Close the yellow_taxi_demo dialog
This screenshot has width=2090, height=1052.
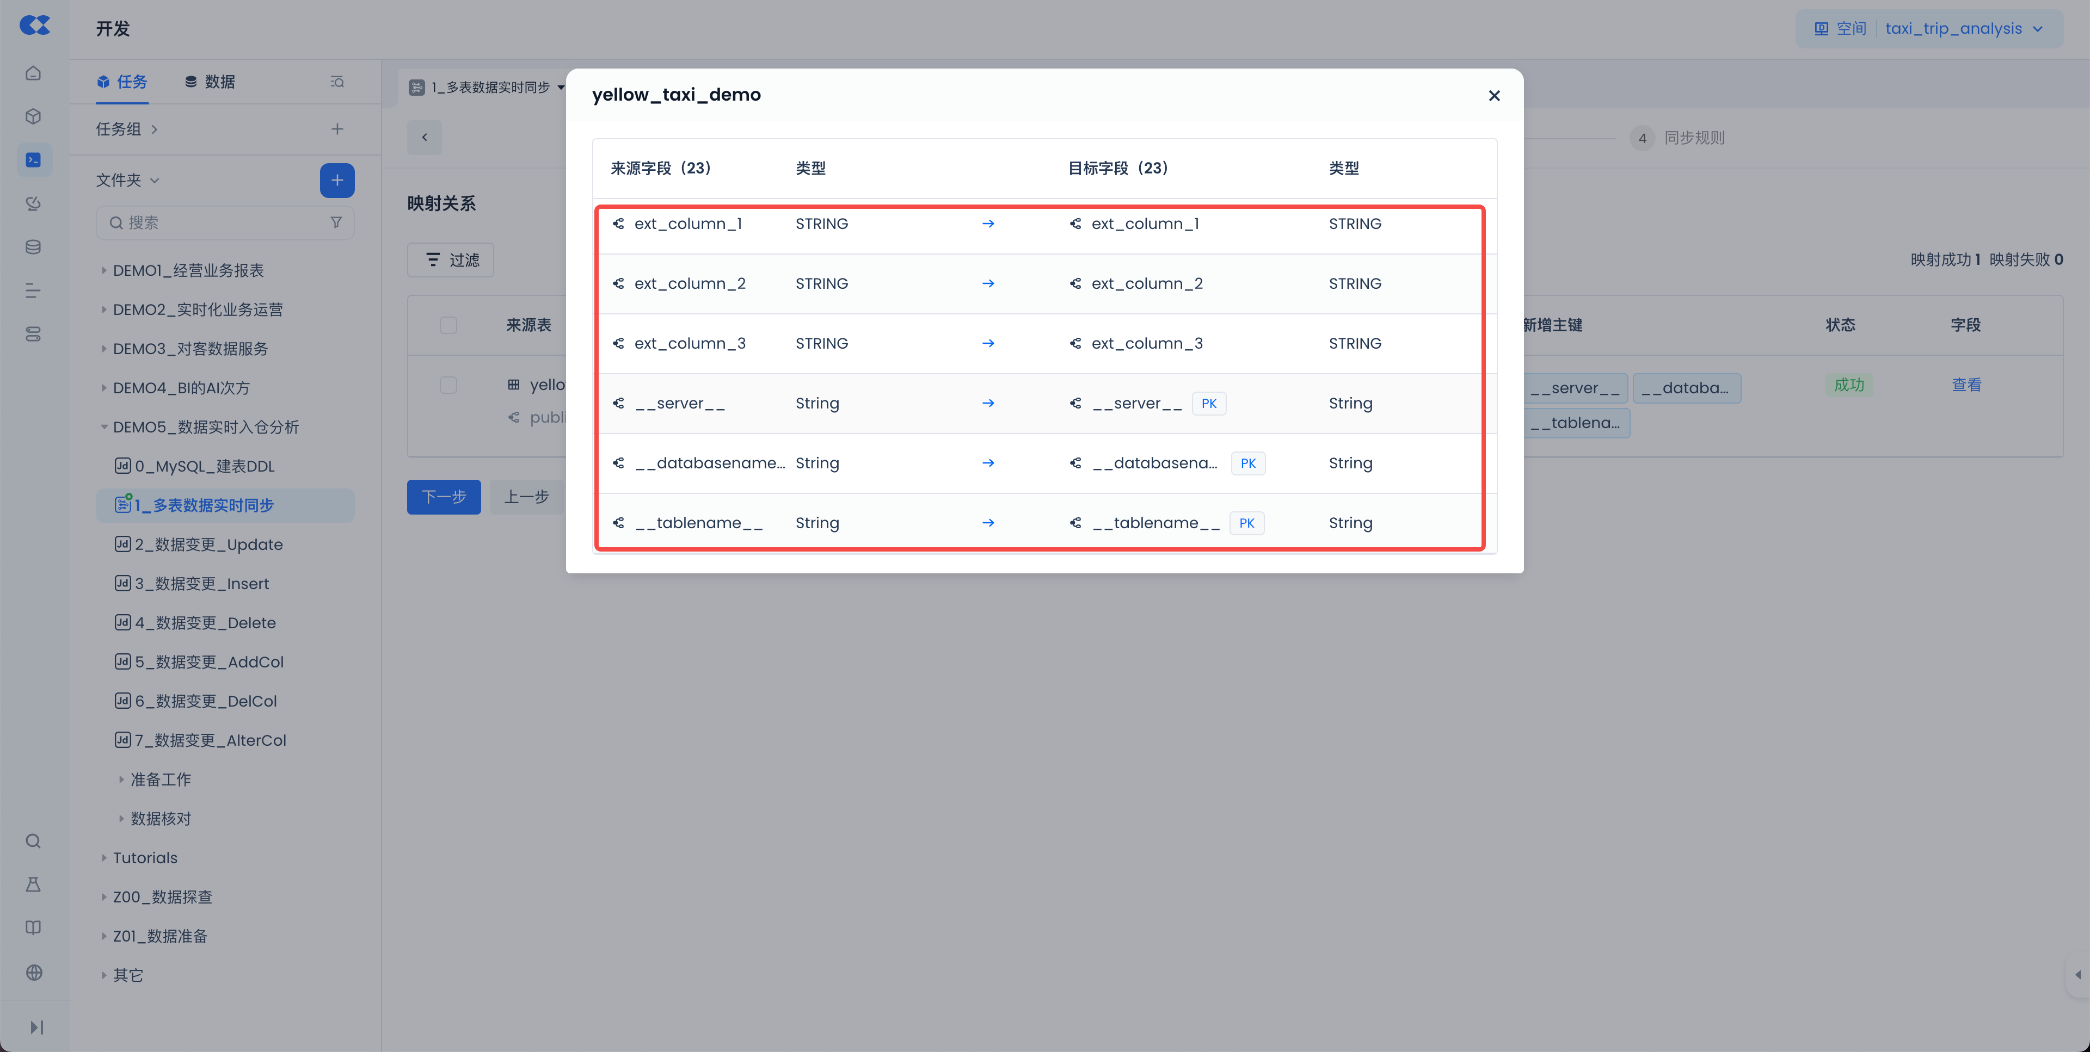(x=1493, y=96)
